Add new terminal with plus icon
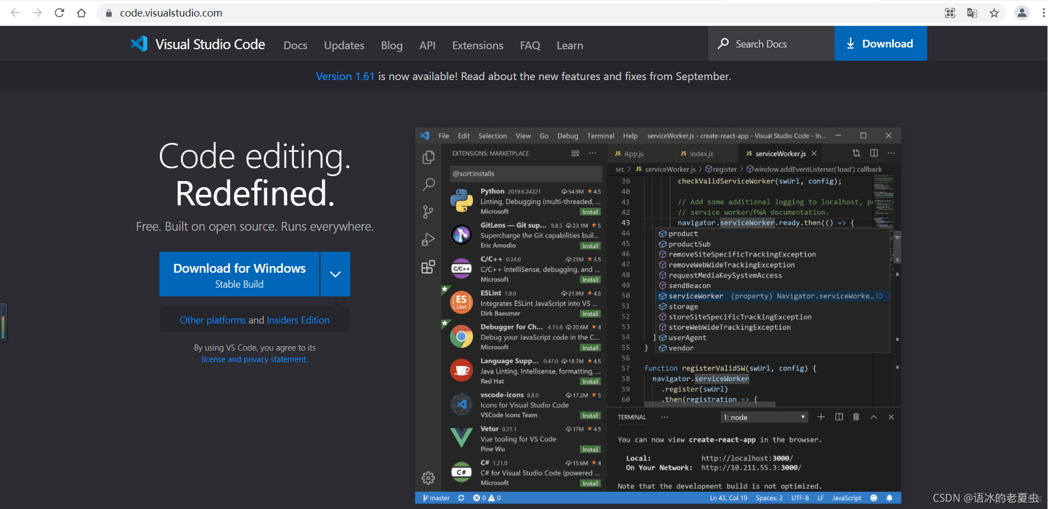Viewport: 1048px width, 509px height. 821,417
